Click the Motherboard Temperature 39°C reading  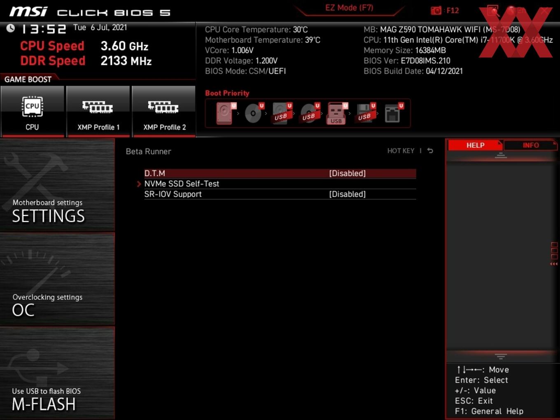[x=263, y=40]
